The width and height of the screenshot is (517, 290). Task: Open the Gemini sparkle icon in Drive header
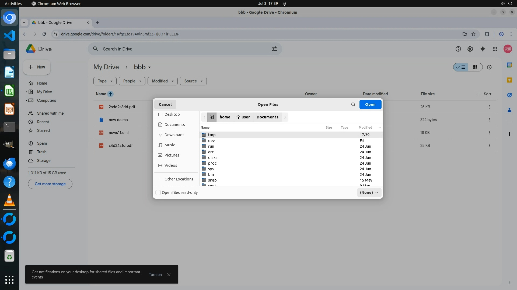[483, 49]
